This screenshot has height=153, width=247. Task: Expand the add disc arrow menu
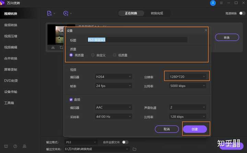point(71,13)
